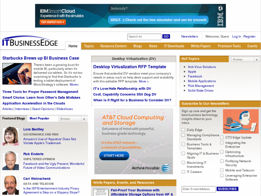Open the White Papers menu

click(x=201, y=46)
